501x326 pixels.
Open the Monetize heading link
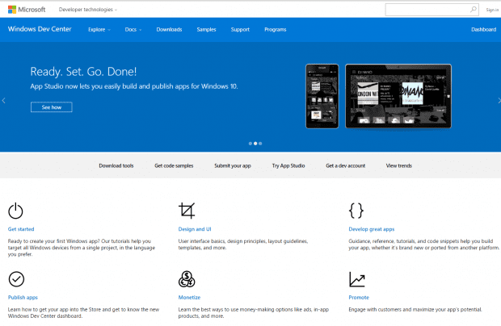pos(189,297)
